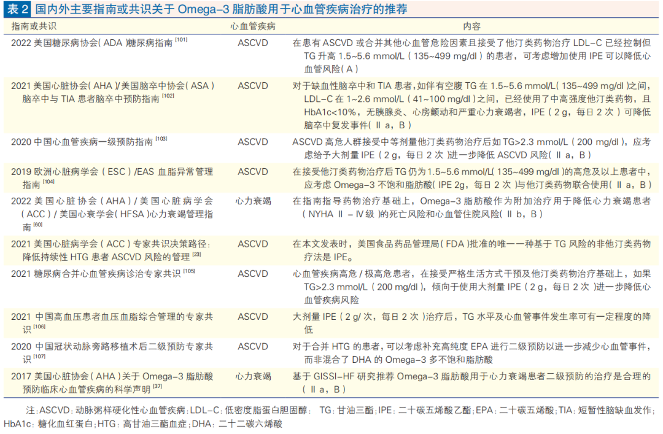
Task: Click footnote 'TIA: 短暂性脑缺血发作'
Action: [x=605, y=410]
